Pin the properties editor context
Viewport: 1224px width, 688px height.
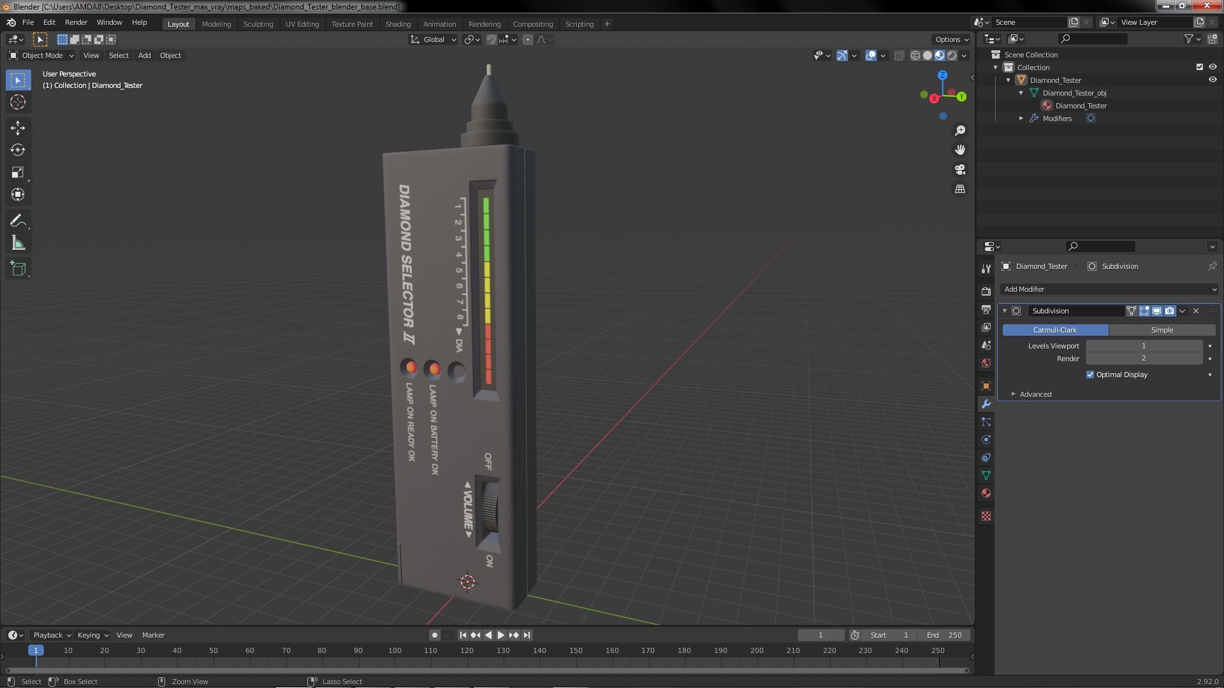coord(1212,266)
